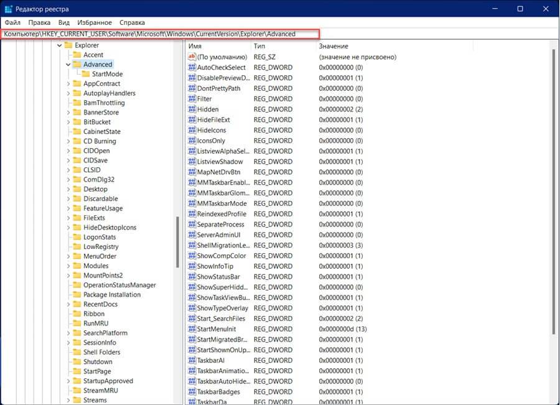
Task: Expand the AutoplayHandlers tree node
Action: click(68, 93)
